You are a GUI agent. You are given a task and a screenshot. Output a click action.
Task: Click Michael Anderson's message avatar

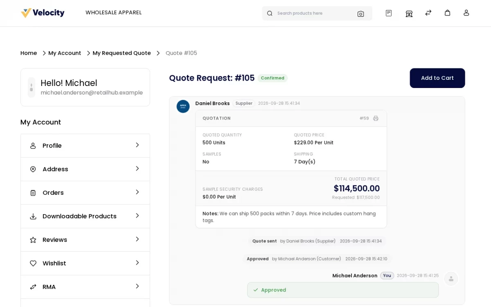tap(451, 279)
